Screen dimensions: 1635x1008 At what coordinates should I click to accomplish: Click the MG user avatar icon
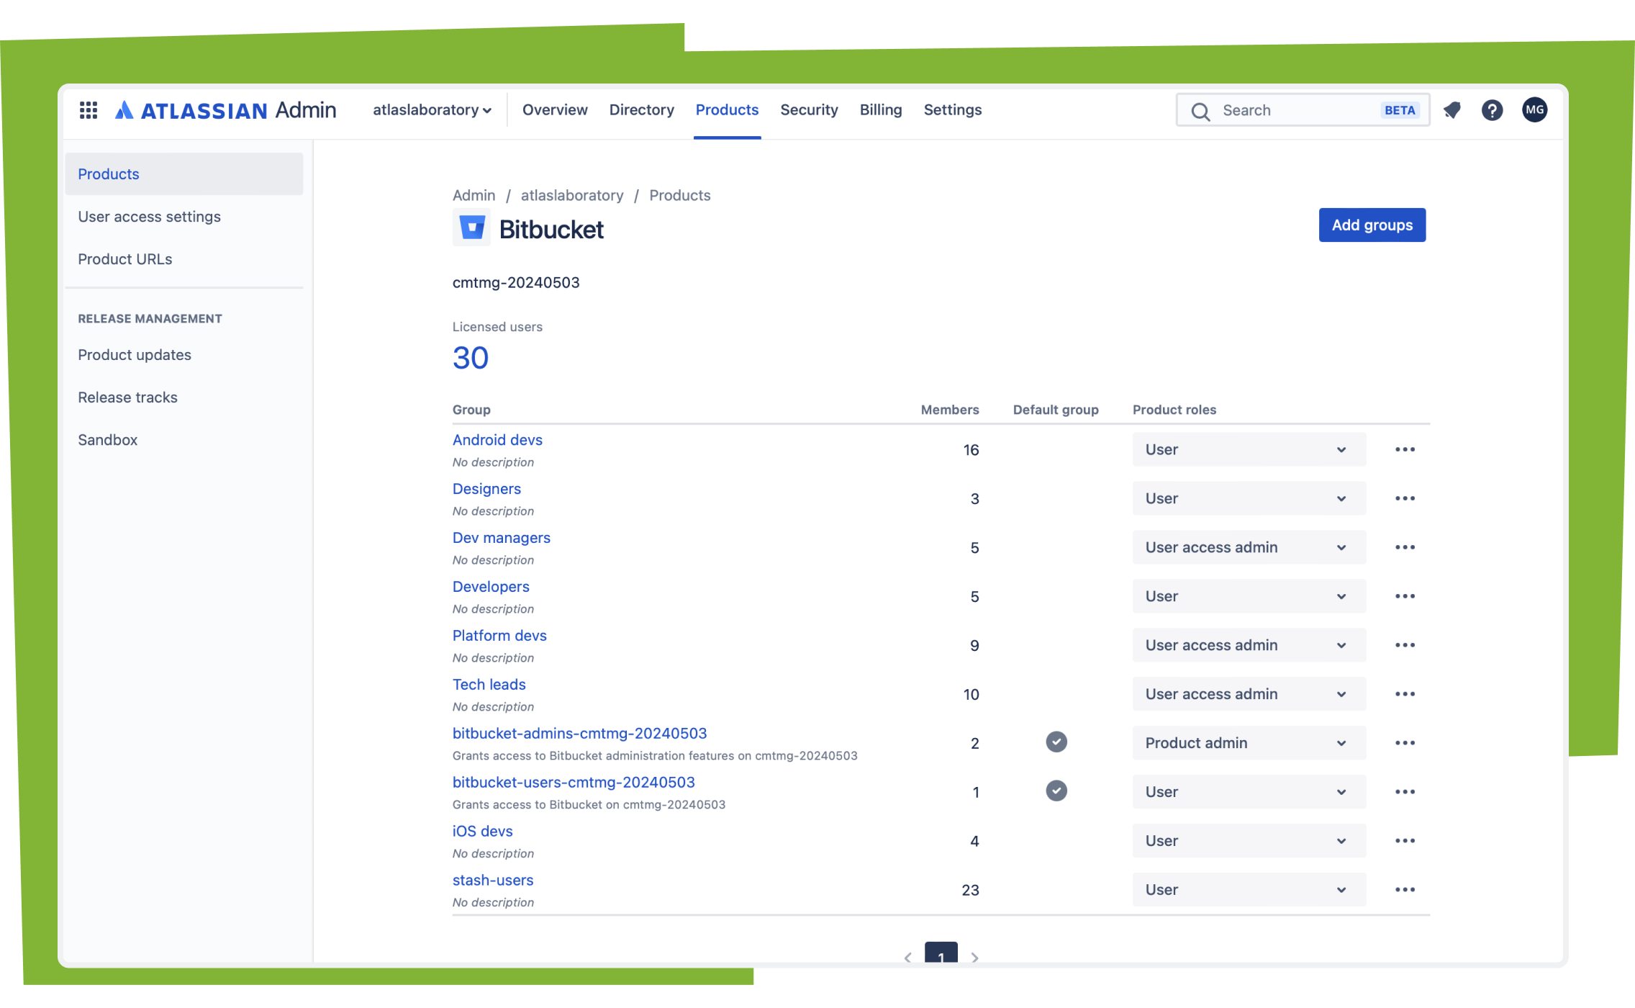tap(1534, 109)
